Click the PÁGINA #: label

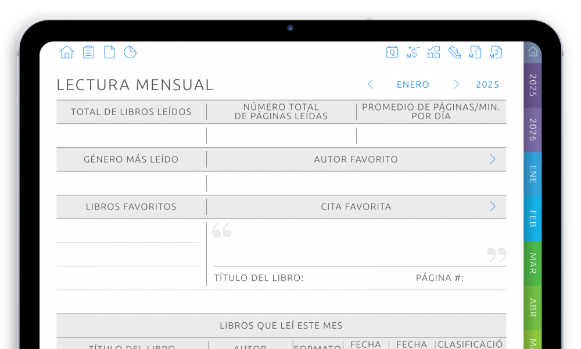point(439,278)
